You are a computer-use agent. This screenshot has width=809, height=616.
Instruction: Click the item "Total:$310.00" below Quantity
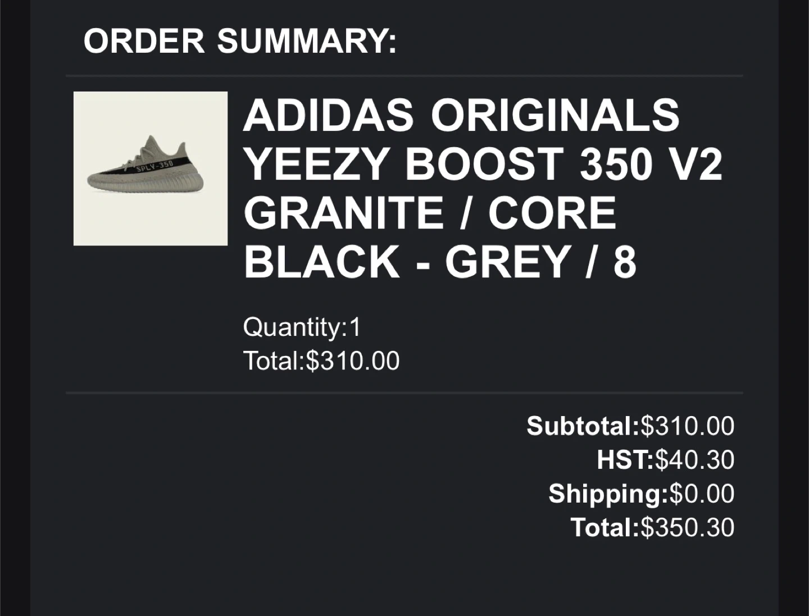click(321, 361)
